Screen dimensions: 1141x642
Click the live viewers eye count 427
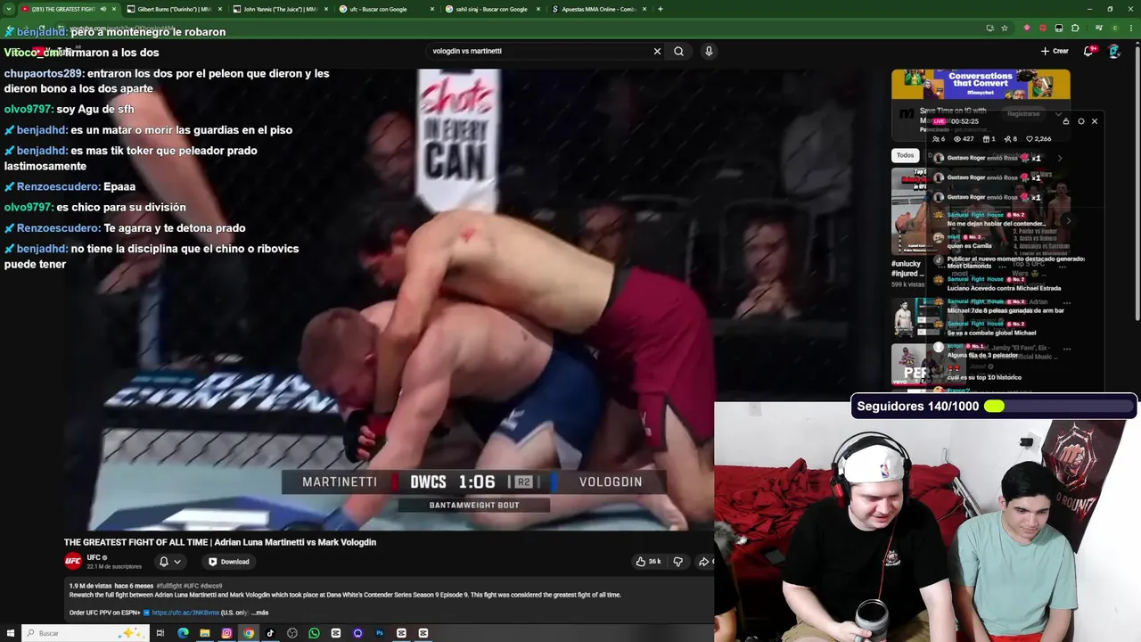pos(963,139)
